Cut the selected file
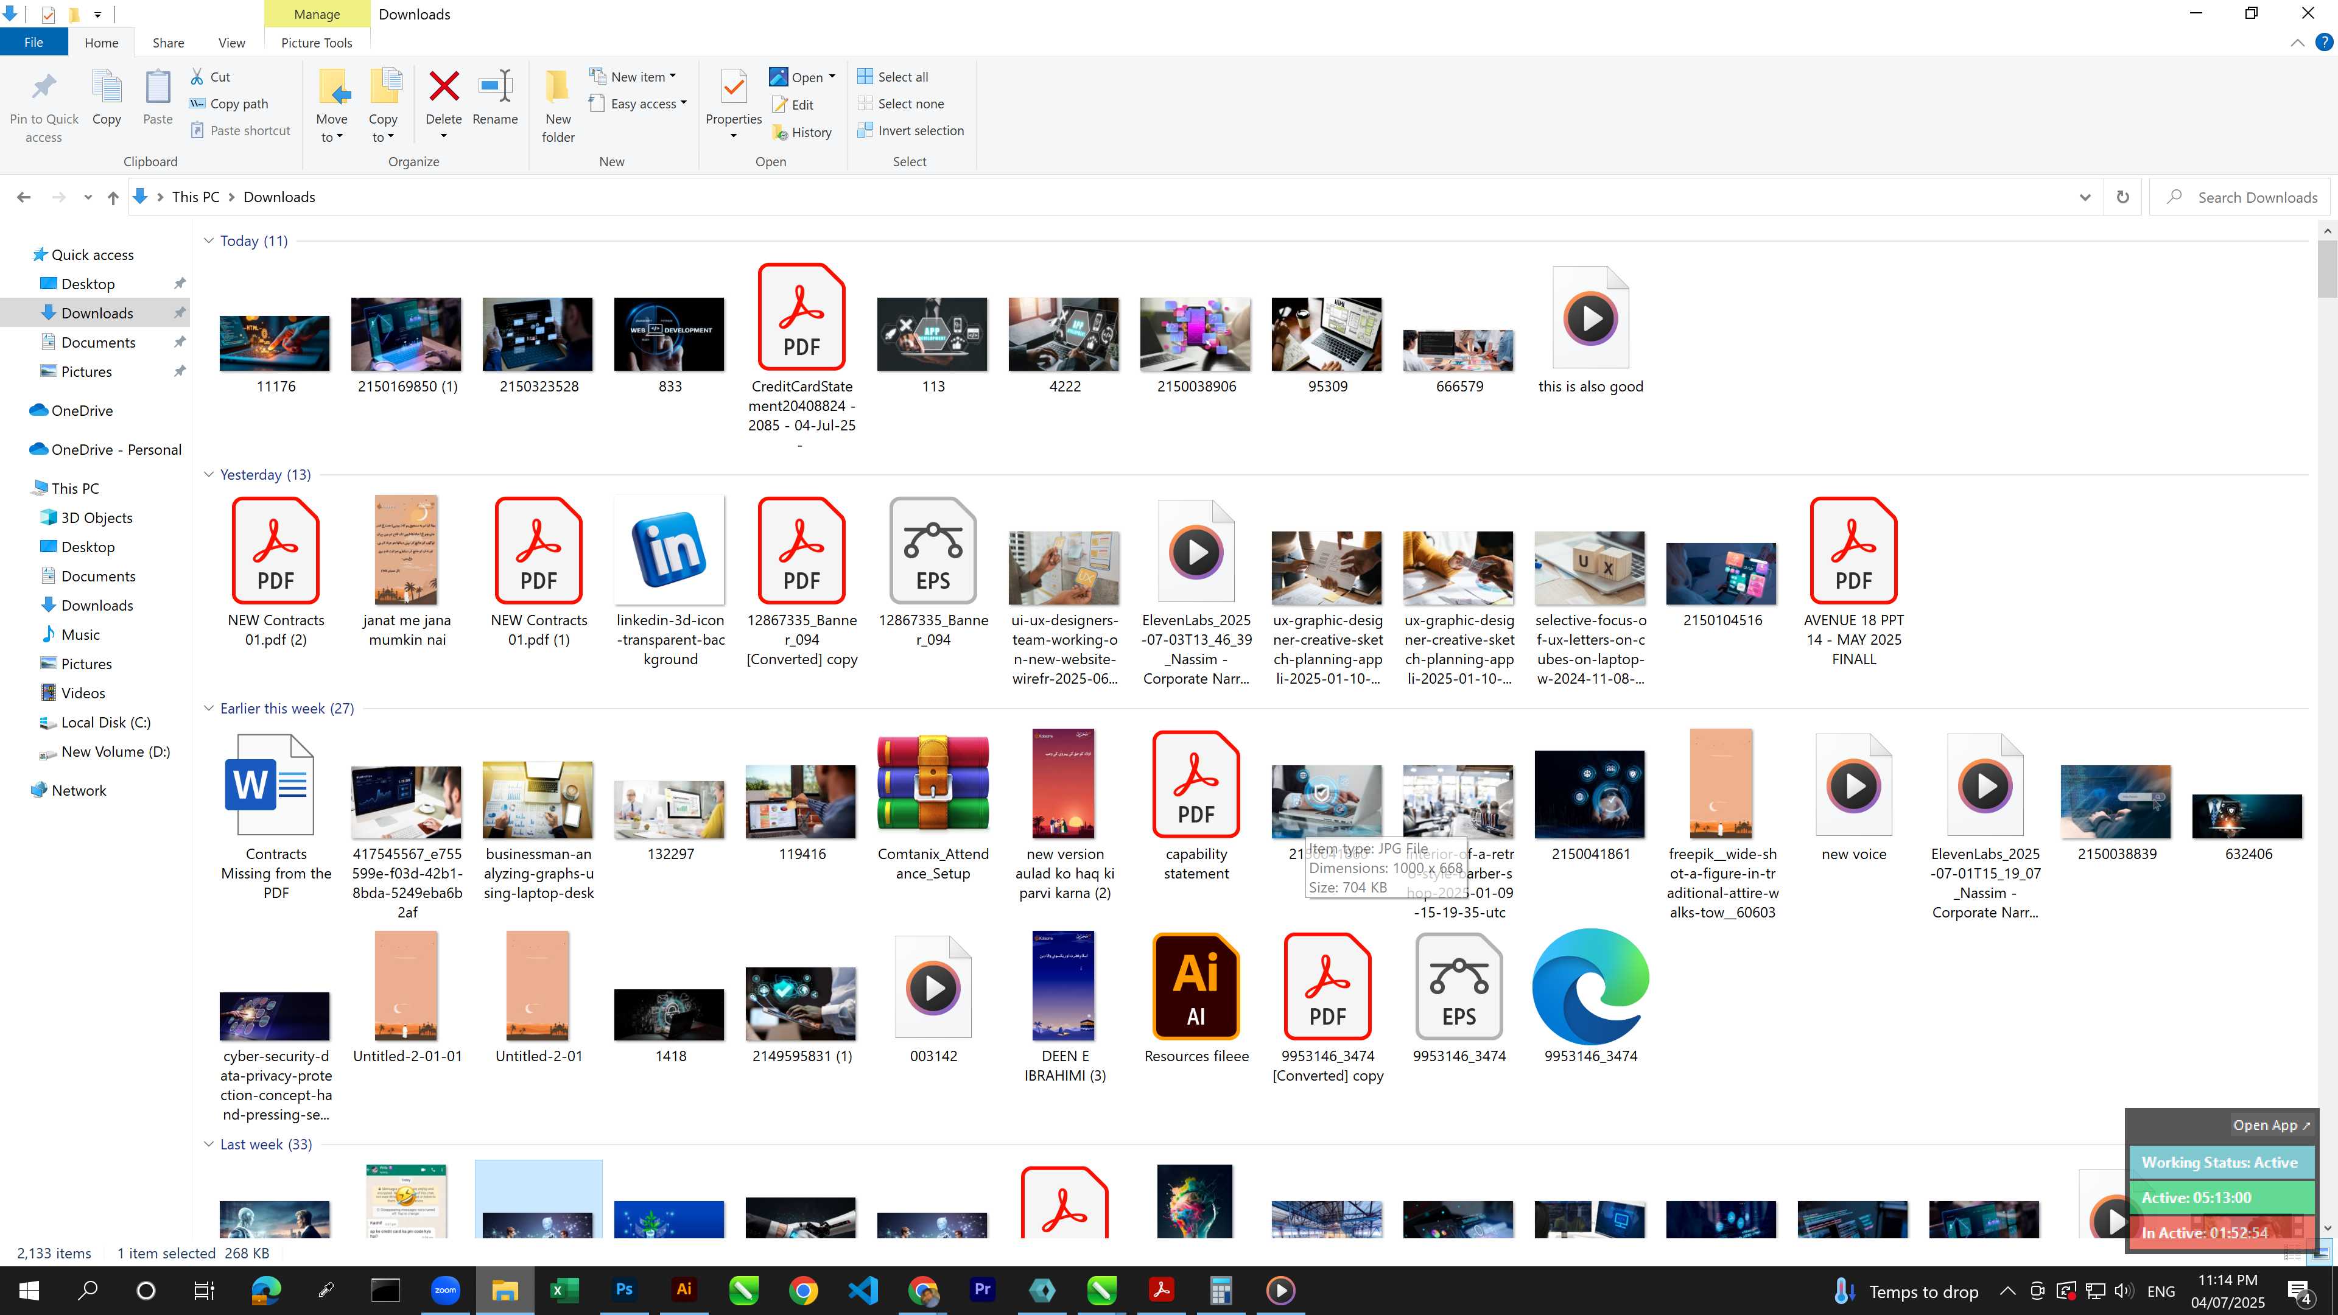Viewport: 2338px width, 1315px height. click(211, 77)
